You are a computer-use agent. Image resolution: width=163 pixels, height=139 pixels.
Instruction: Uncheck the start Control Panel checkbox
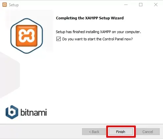pos(58,39)
